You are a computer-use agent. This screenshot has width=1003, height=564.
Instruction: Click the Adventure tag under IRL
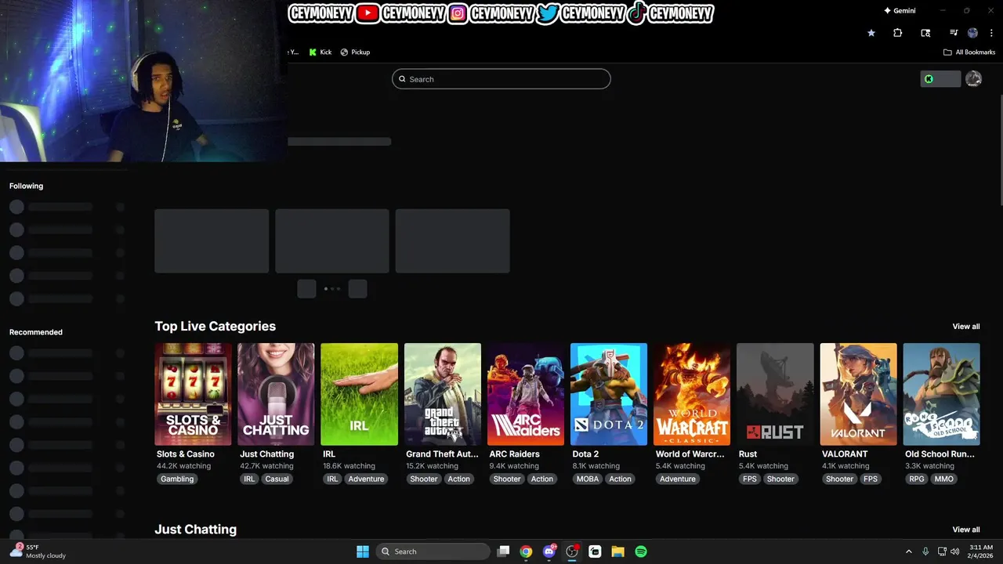tap(366, 479)
